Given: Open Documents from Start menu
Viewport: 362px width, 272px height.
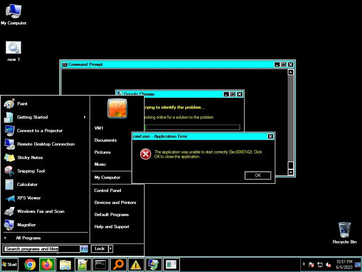Looking at the screenshot, I should pos(105,140).
